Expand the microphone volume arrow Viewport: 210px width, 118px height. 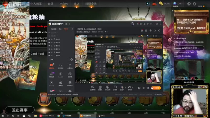pyautogui.click(x=125, y=88)
